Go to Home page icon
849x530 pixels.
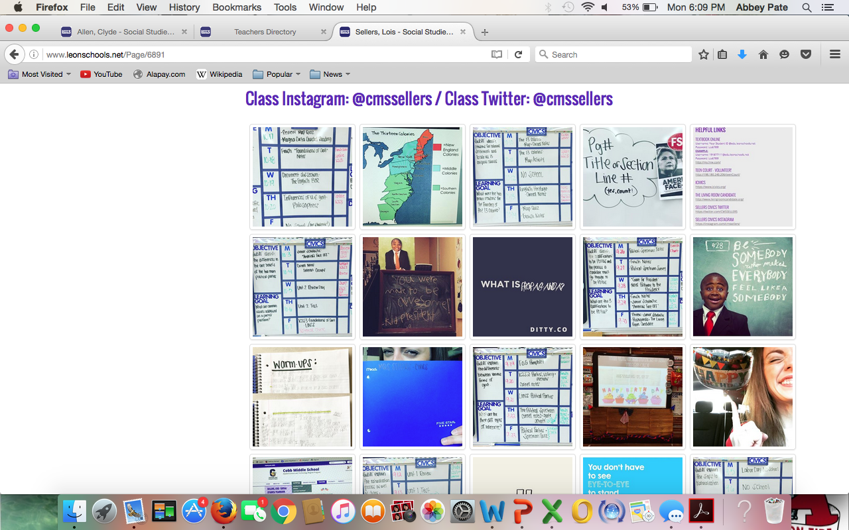(763, 55)
